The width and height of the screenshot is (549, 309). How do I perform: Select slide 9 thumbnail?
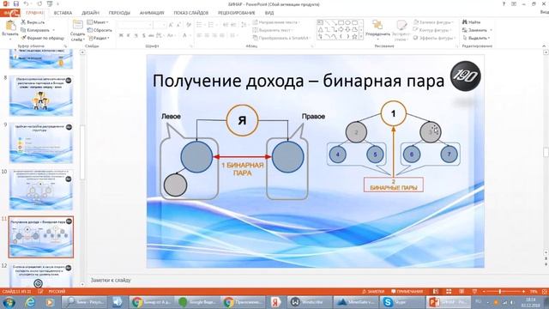click(41, 143)
